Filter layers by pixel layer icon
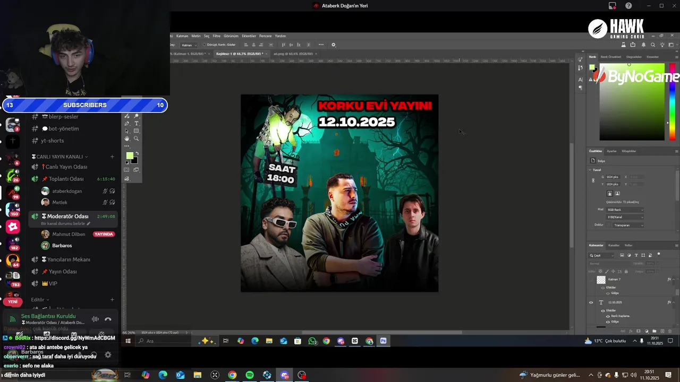Viewport: 680px width, 382px height. 622,255
